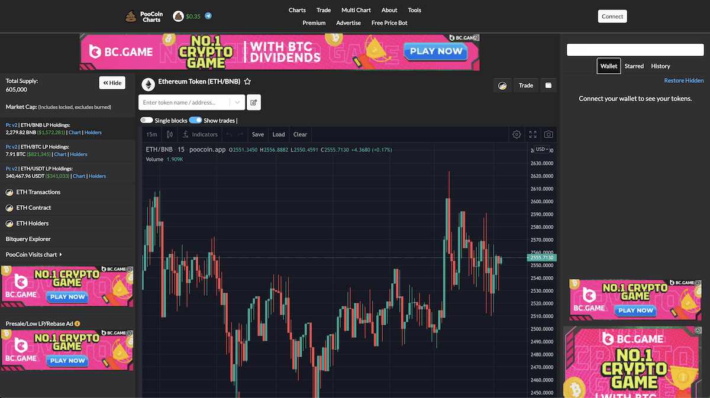The image size is (710, 398).
Task: Toggle the Show trades switch
Action: coord(195,120)
